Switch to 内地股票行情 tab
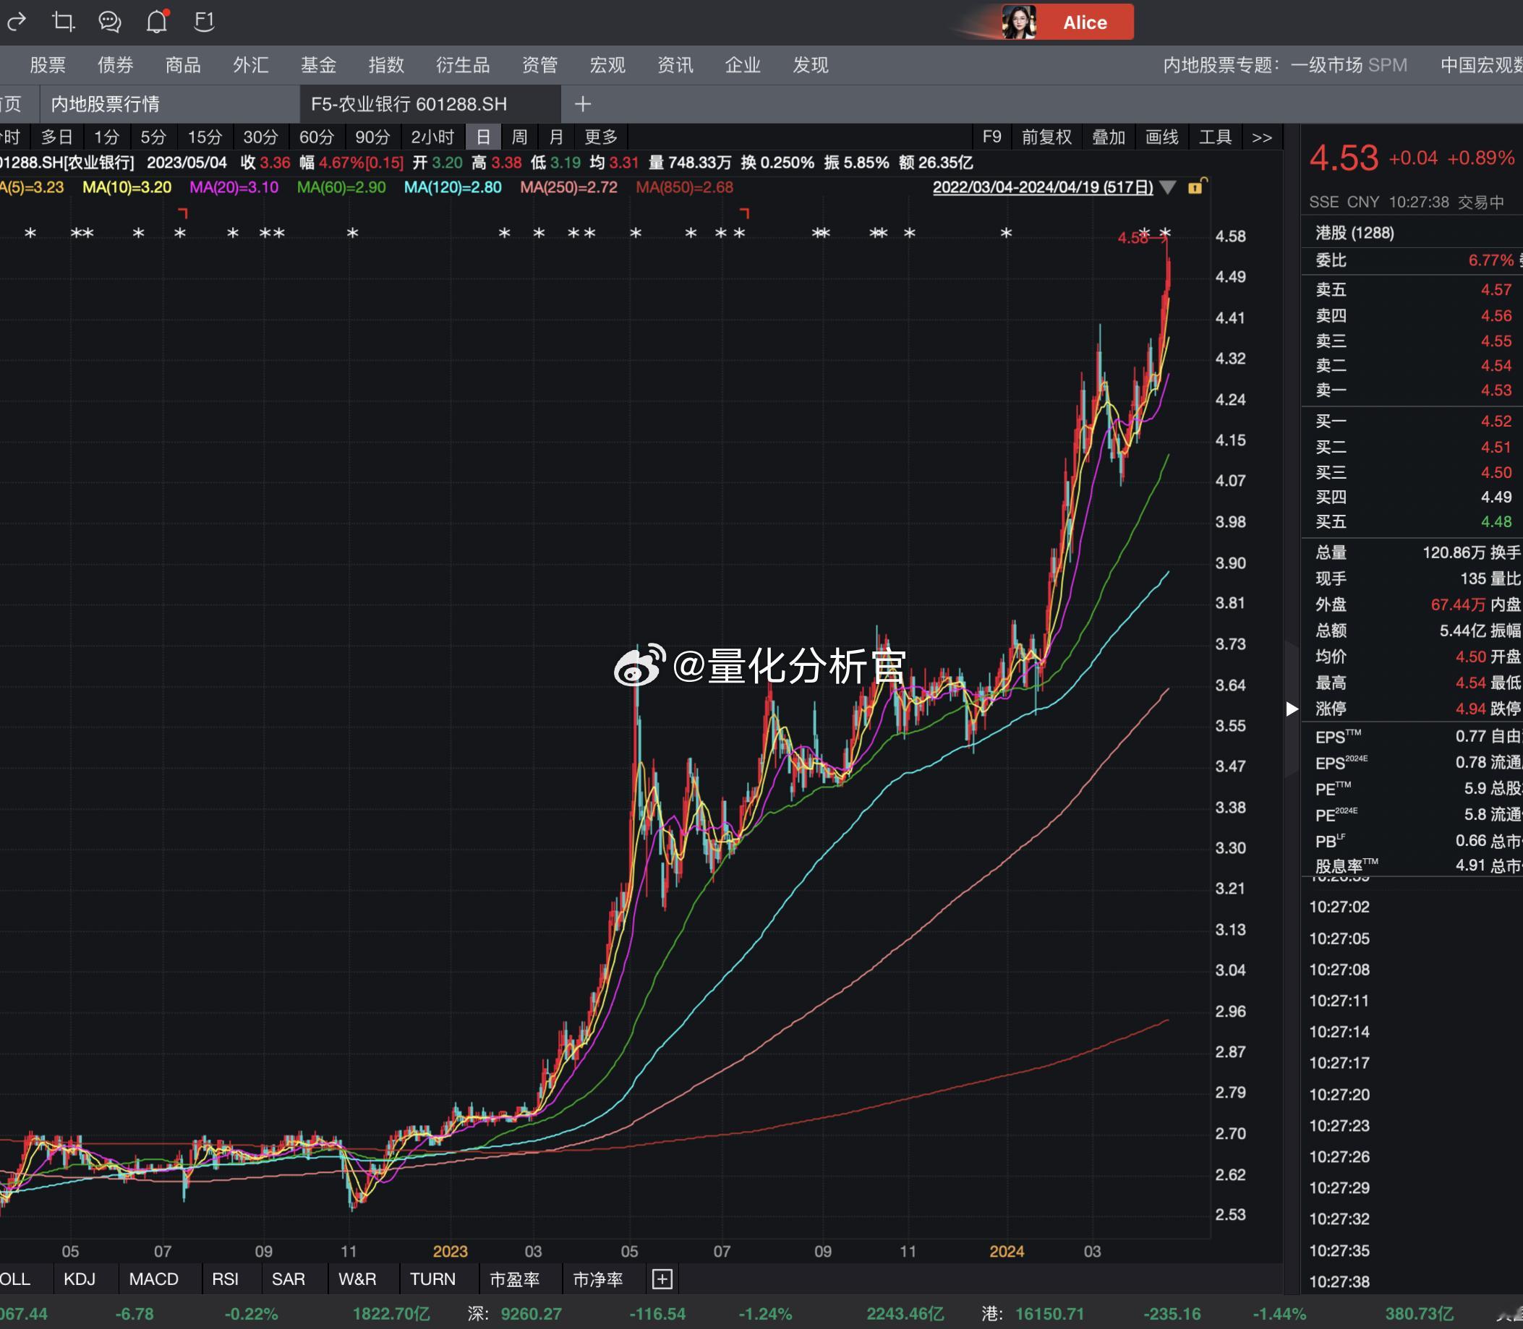 click(x=169, y=104)
